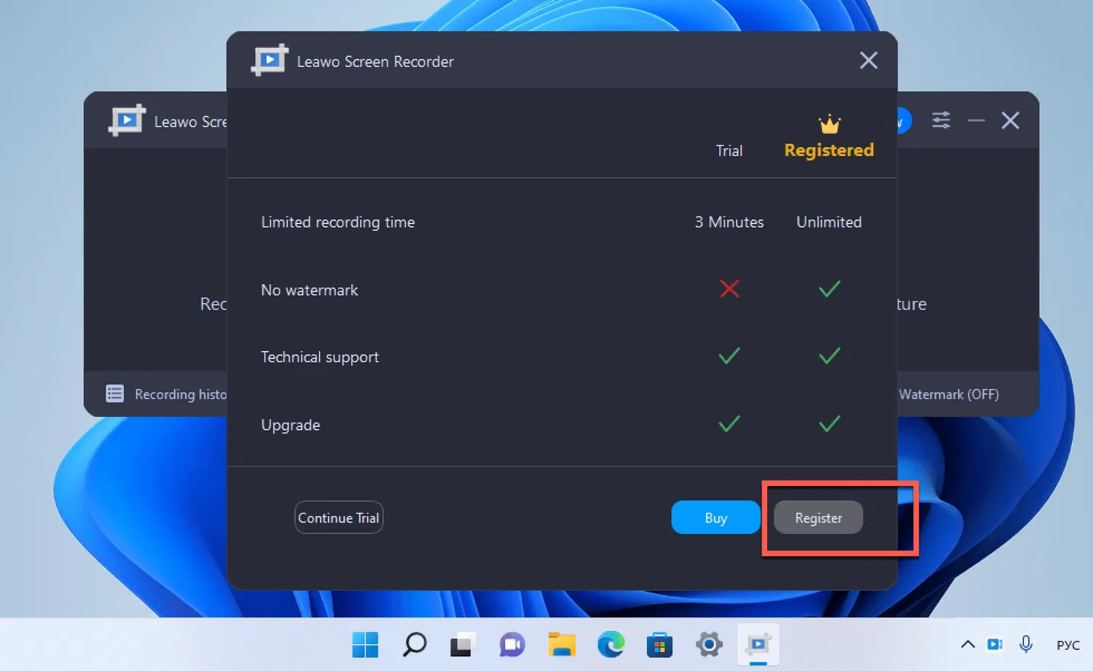Select the Registered column heading

tap(829, 150)
